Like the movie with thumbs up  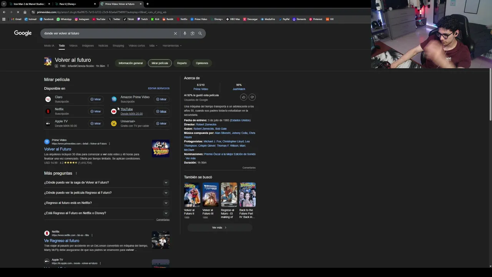(243, 97)
